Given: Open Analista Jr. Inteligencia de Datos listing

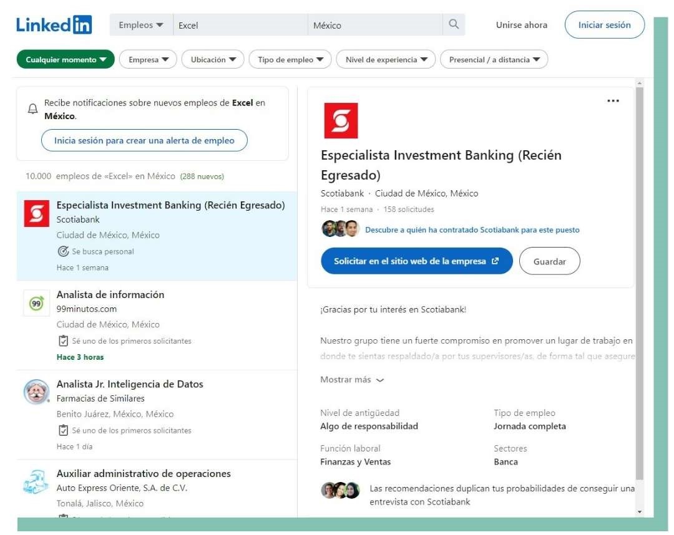Looking at the screenshot, I should 157,415.
